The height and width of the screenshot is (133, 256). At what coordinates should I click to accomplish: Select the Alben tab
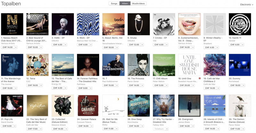pyautogui.click(x=125, y=3)
